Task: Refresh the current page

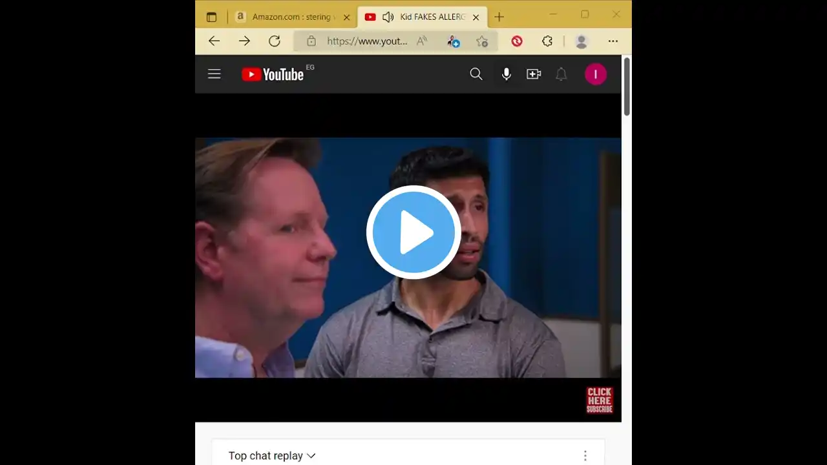Action: (x=275, y=41)
